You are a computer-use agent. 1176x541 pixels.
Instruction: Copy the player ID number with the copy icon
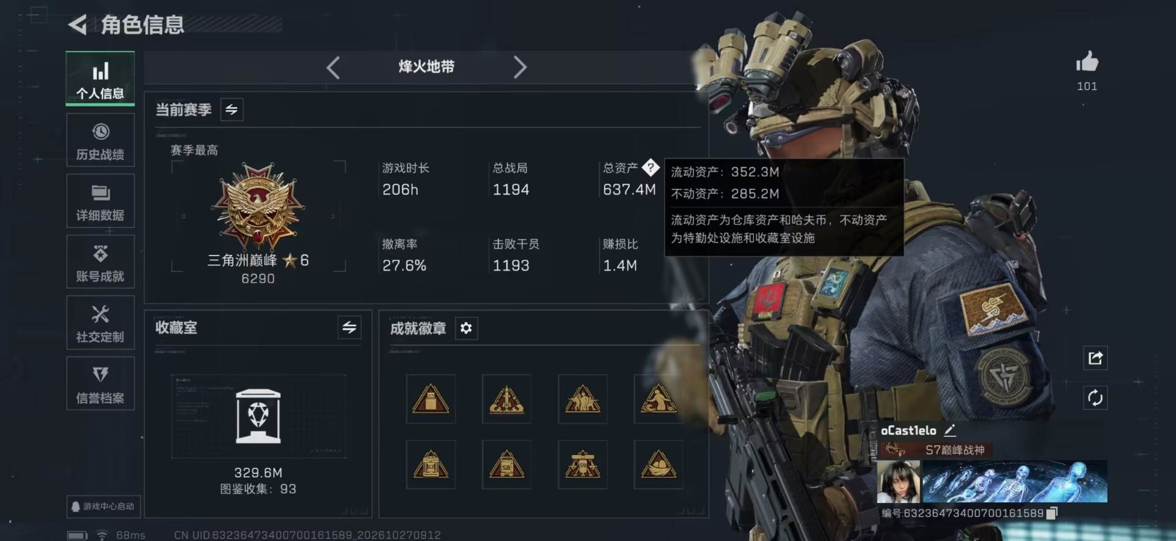coord(1052,513)
